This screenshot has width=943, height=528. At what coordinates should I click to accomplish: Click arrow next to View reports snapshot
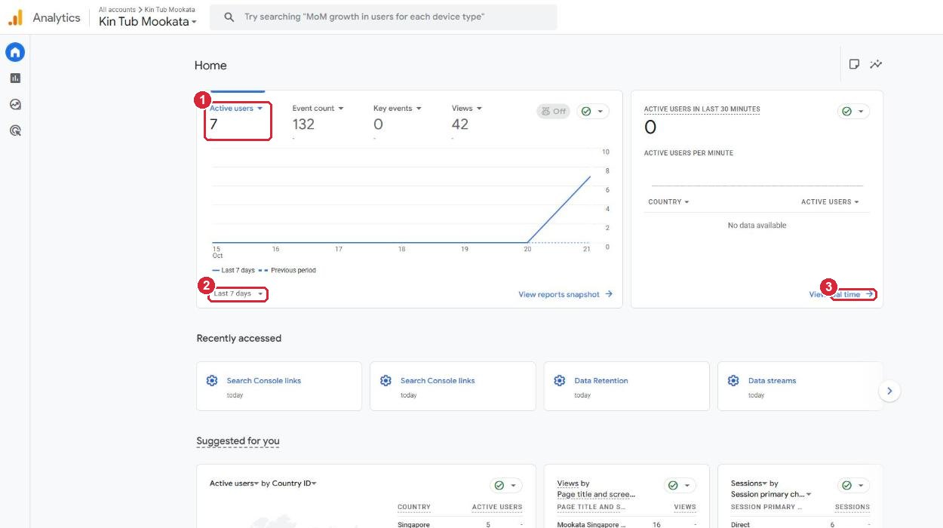pyautogui.click(x=609, y=294)
